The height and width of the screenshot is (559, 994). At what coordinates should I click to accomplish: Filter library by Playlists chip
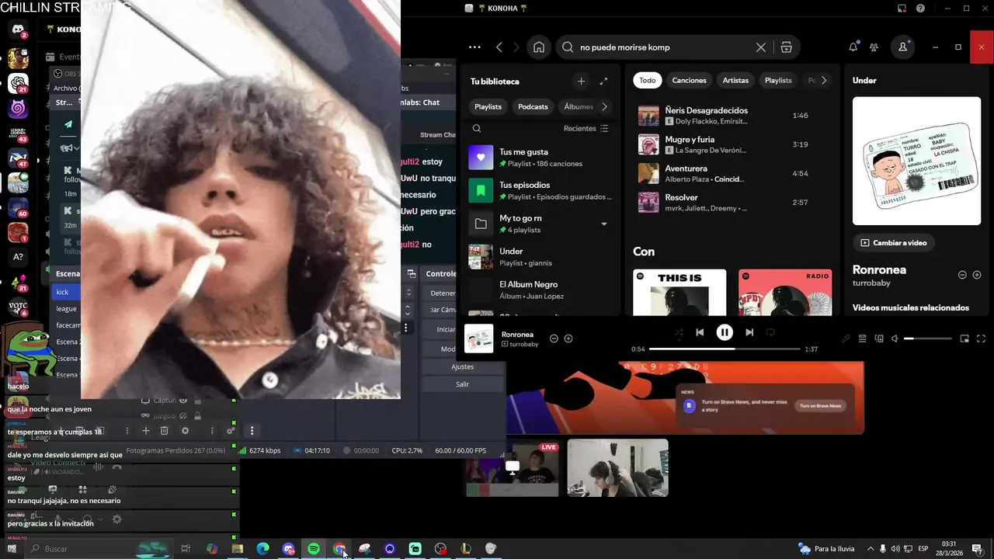coord(488,106)
